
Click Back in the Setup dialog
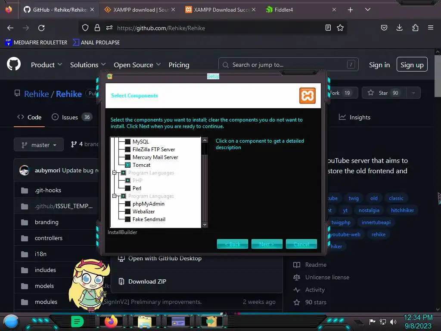coord(232,244)
